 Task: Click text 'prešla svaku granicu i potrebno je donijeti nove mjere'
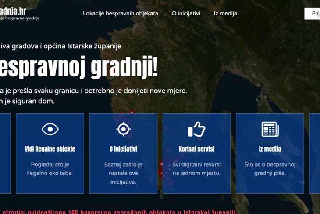point(100,91)
